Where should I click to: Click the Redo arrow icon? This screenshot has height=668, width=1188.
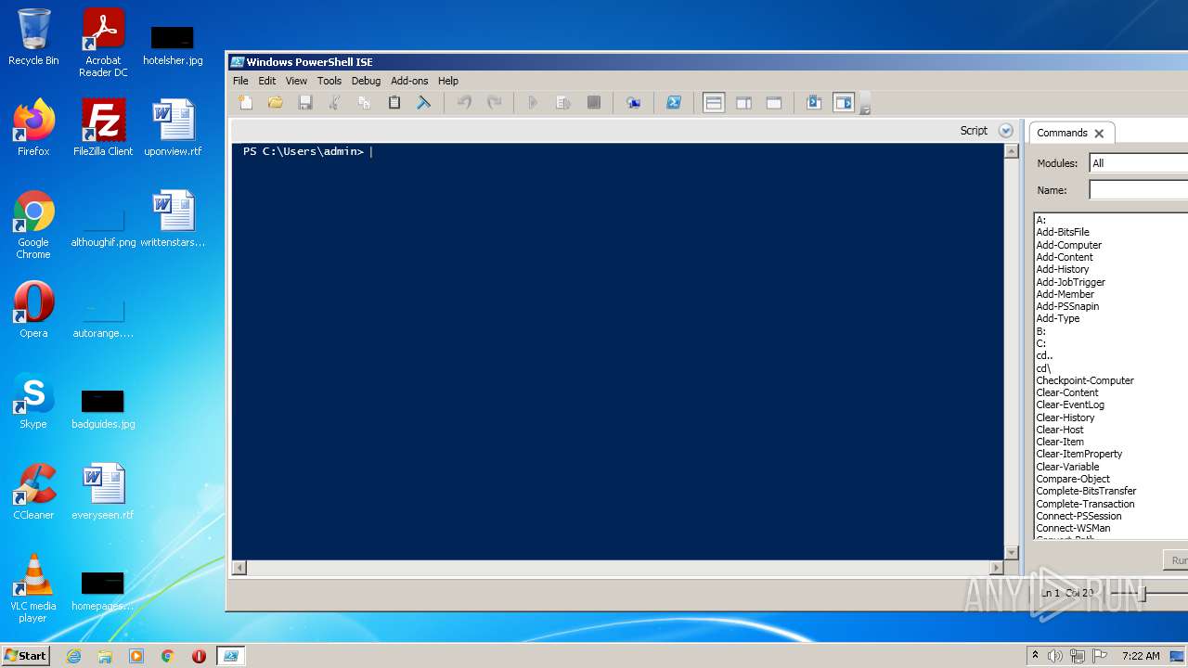[495, 103]
